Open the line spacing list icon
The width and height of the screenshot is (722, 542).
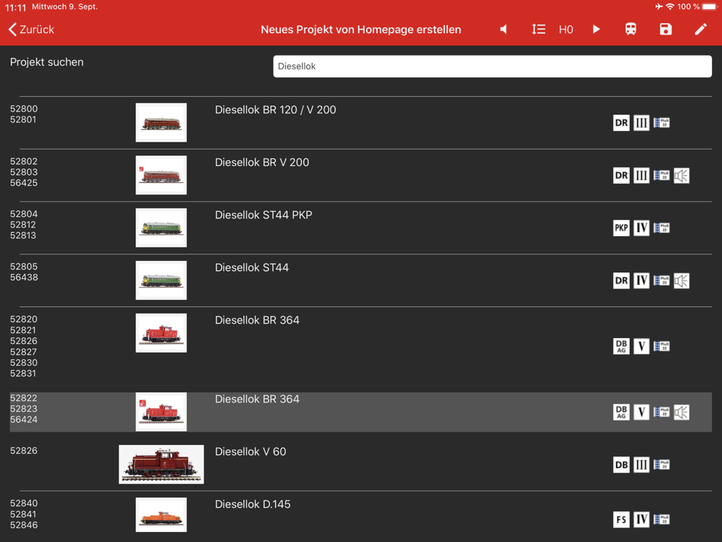(539, 30)
